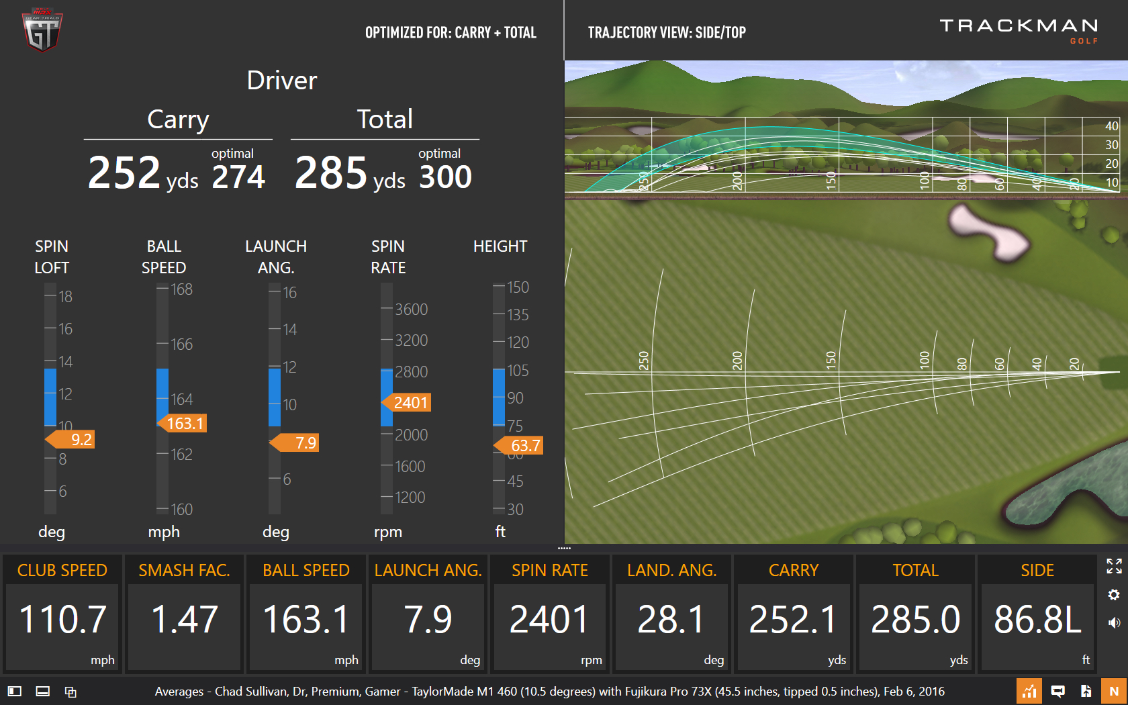Click the overlapping windows icon

[70, 691]
